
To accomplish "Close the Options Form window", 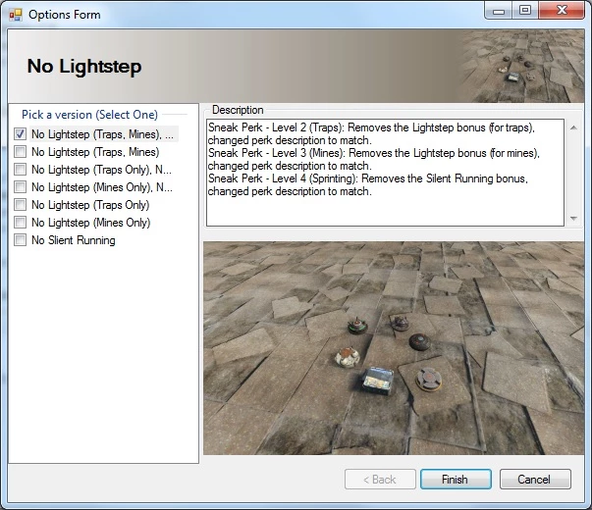I will point(562,11).
